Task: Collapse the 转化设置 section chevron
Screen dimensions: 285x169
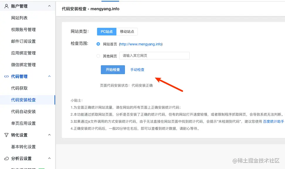Action: (x=50, y=135)
